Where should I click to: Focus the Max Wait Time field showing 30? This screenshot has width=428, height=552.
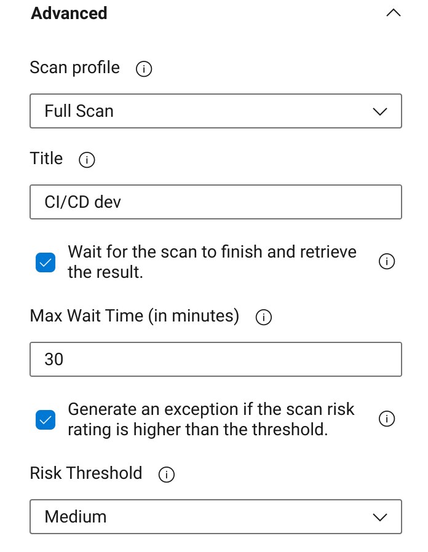point(215,360)
